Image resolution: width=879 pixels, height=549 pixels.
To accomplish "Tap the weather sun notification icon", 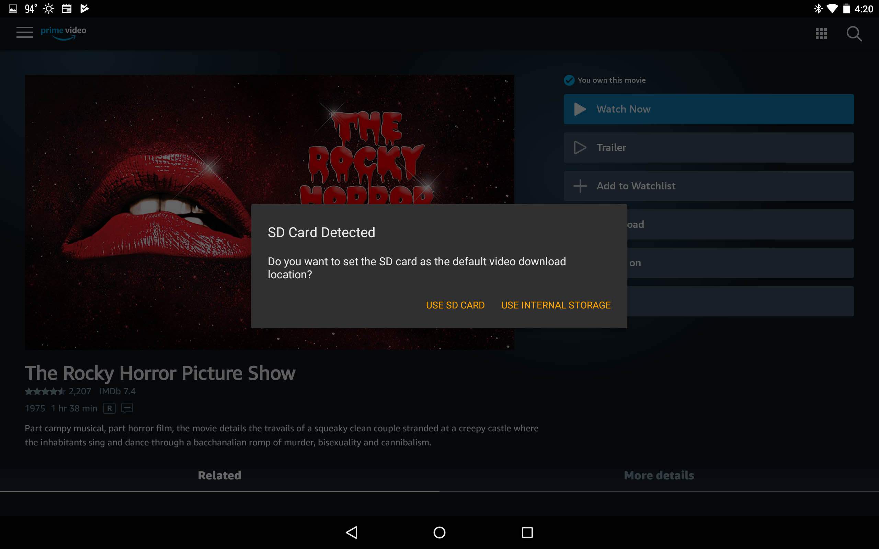I will (x=49, y=9).
